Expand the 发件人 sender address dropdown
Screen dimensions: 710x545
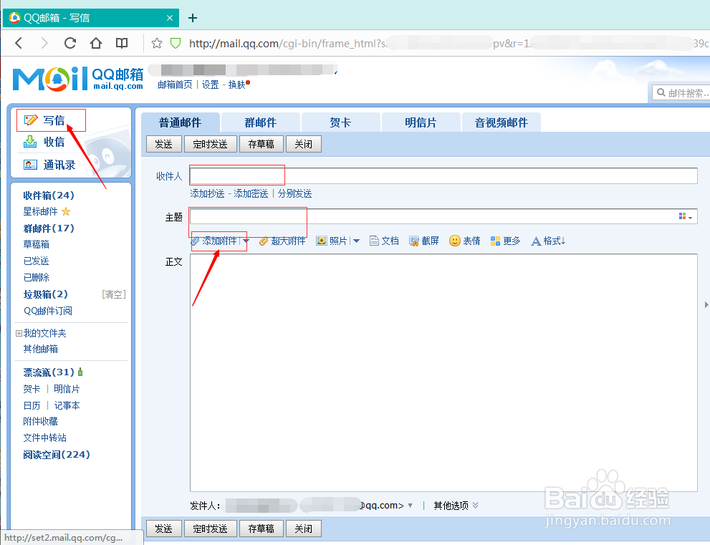(x=411, y=505)
